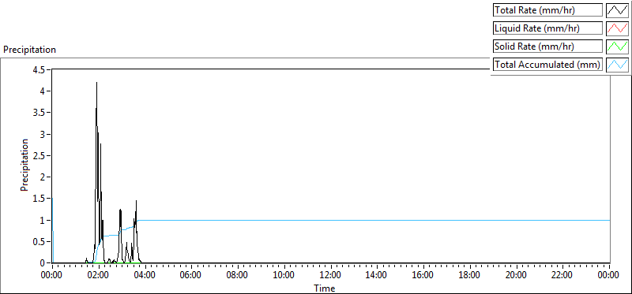Click the vertical Precipitation y-axis title
The height and width of the screenshot is (294, 632).
(x=24, y=166)
